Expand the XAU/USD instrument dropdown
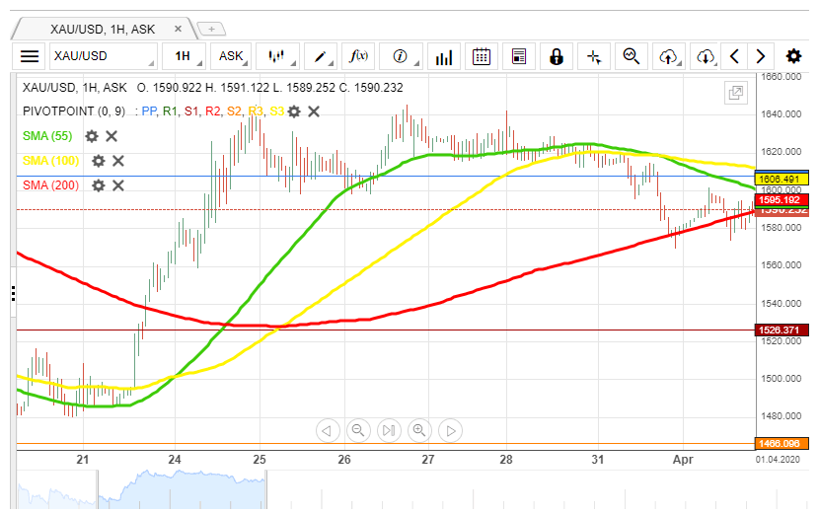The width and height of the screenshot is (819, 514). [x=103, y=56]
